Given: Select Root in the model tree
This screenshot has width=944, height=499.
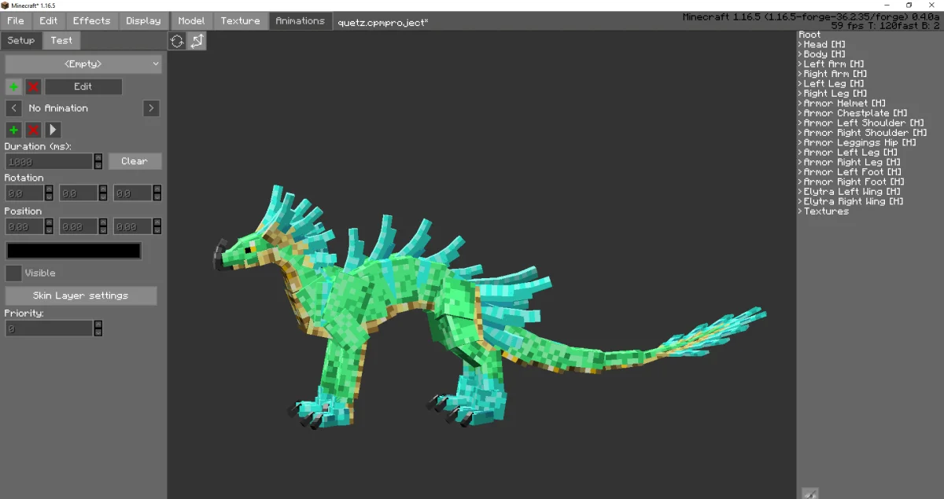Looking at the screenshot, I should pyautogui.click(x=809, y=35).
